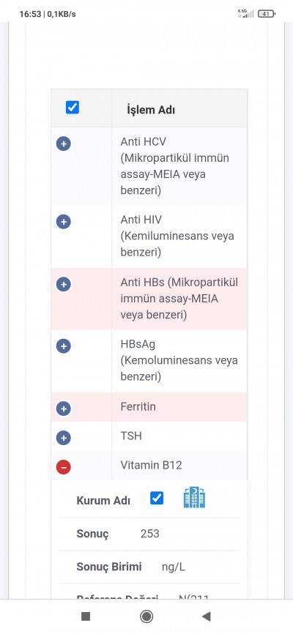This screenshot has height=634, width=293.
Task: Select the TSH test name
Action: click(x=131, y=436)
